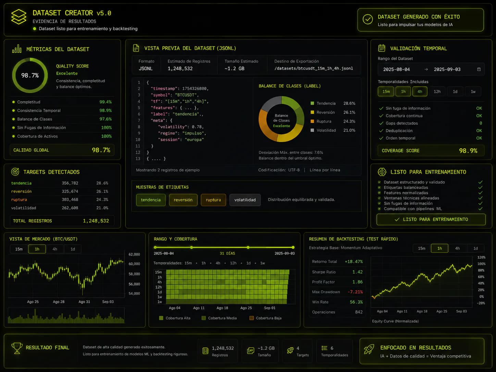This screenshot has width=496, height=372.
Task: Click the Temporalidades list icon in footer
Action: (x=324, y=348)
